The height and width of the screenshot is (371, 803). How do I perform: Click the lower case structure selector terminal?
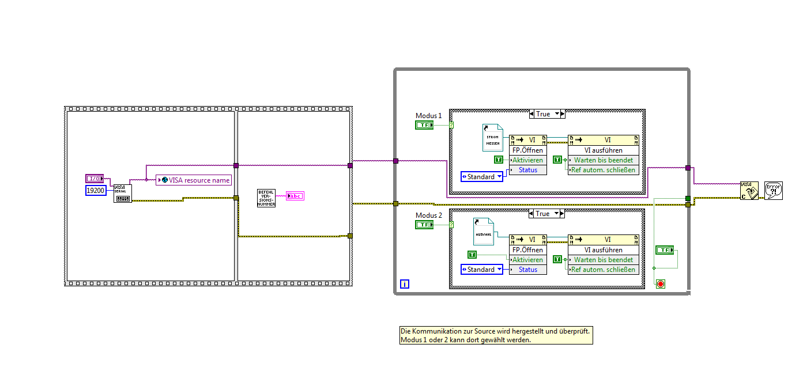(x=451, y=225)
